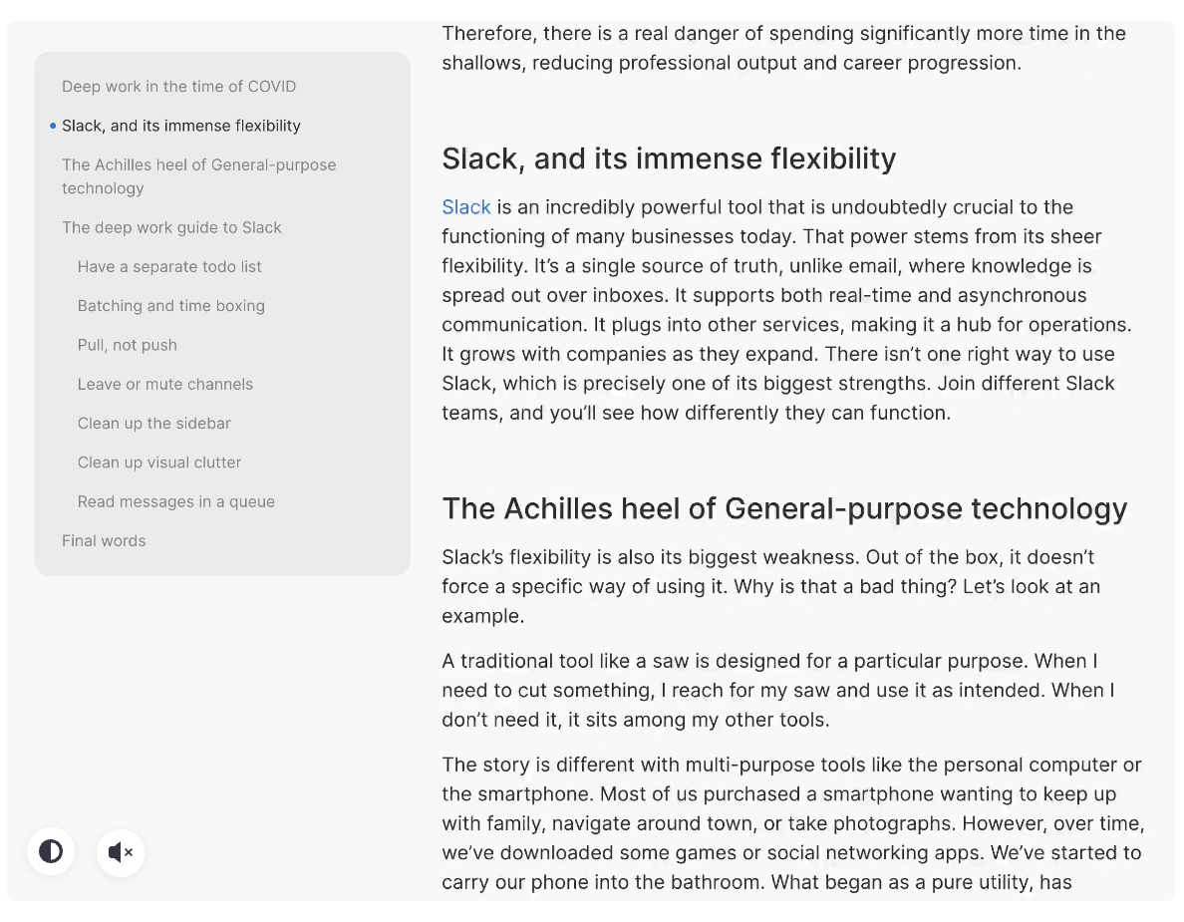Navigate to Have a separate todo list
1184x922 pixels.
tap(169, 266)
